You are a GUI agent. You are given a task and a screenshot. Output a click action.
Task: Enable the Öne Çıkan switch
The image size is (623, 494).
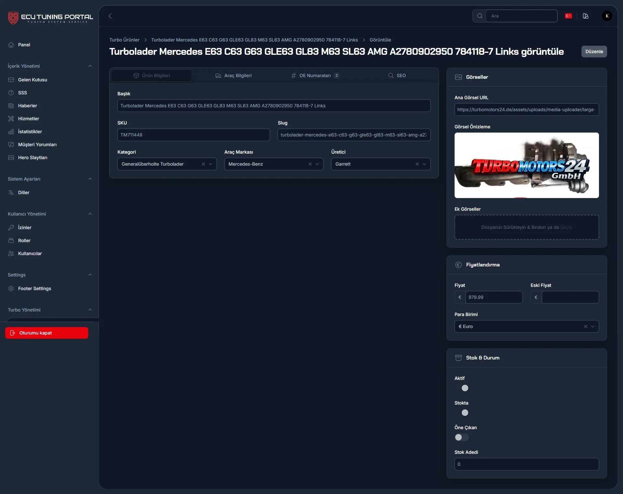point(462,437)
